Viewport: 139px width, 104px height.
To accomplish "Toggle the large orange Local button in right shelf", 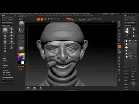I will click(119, 47).
